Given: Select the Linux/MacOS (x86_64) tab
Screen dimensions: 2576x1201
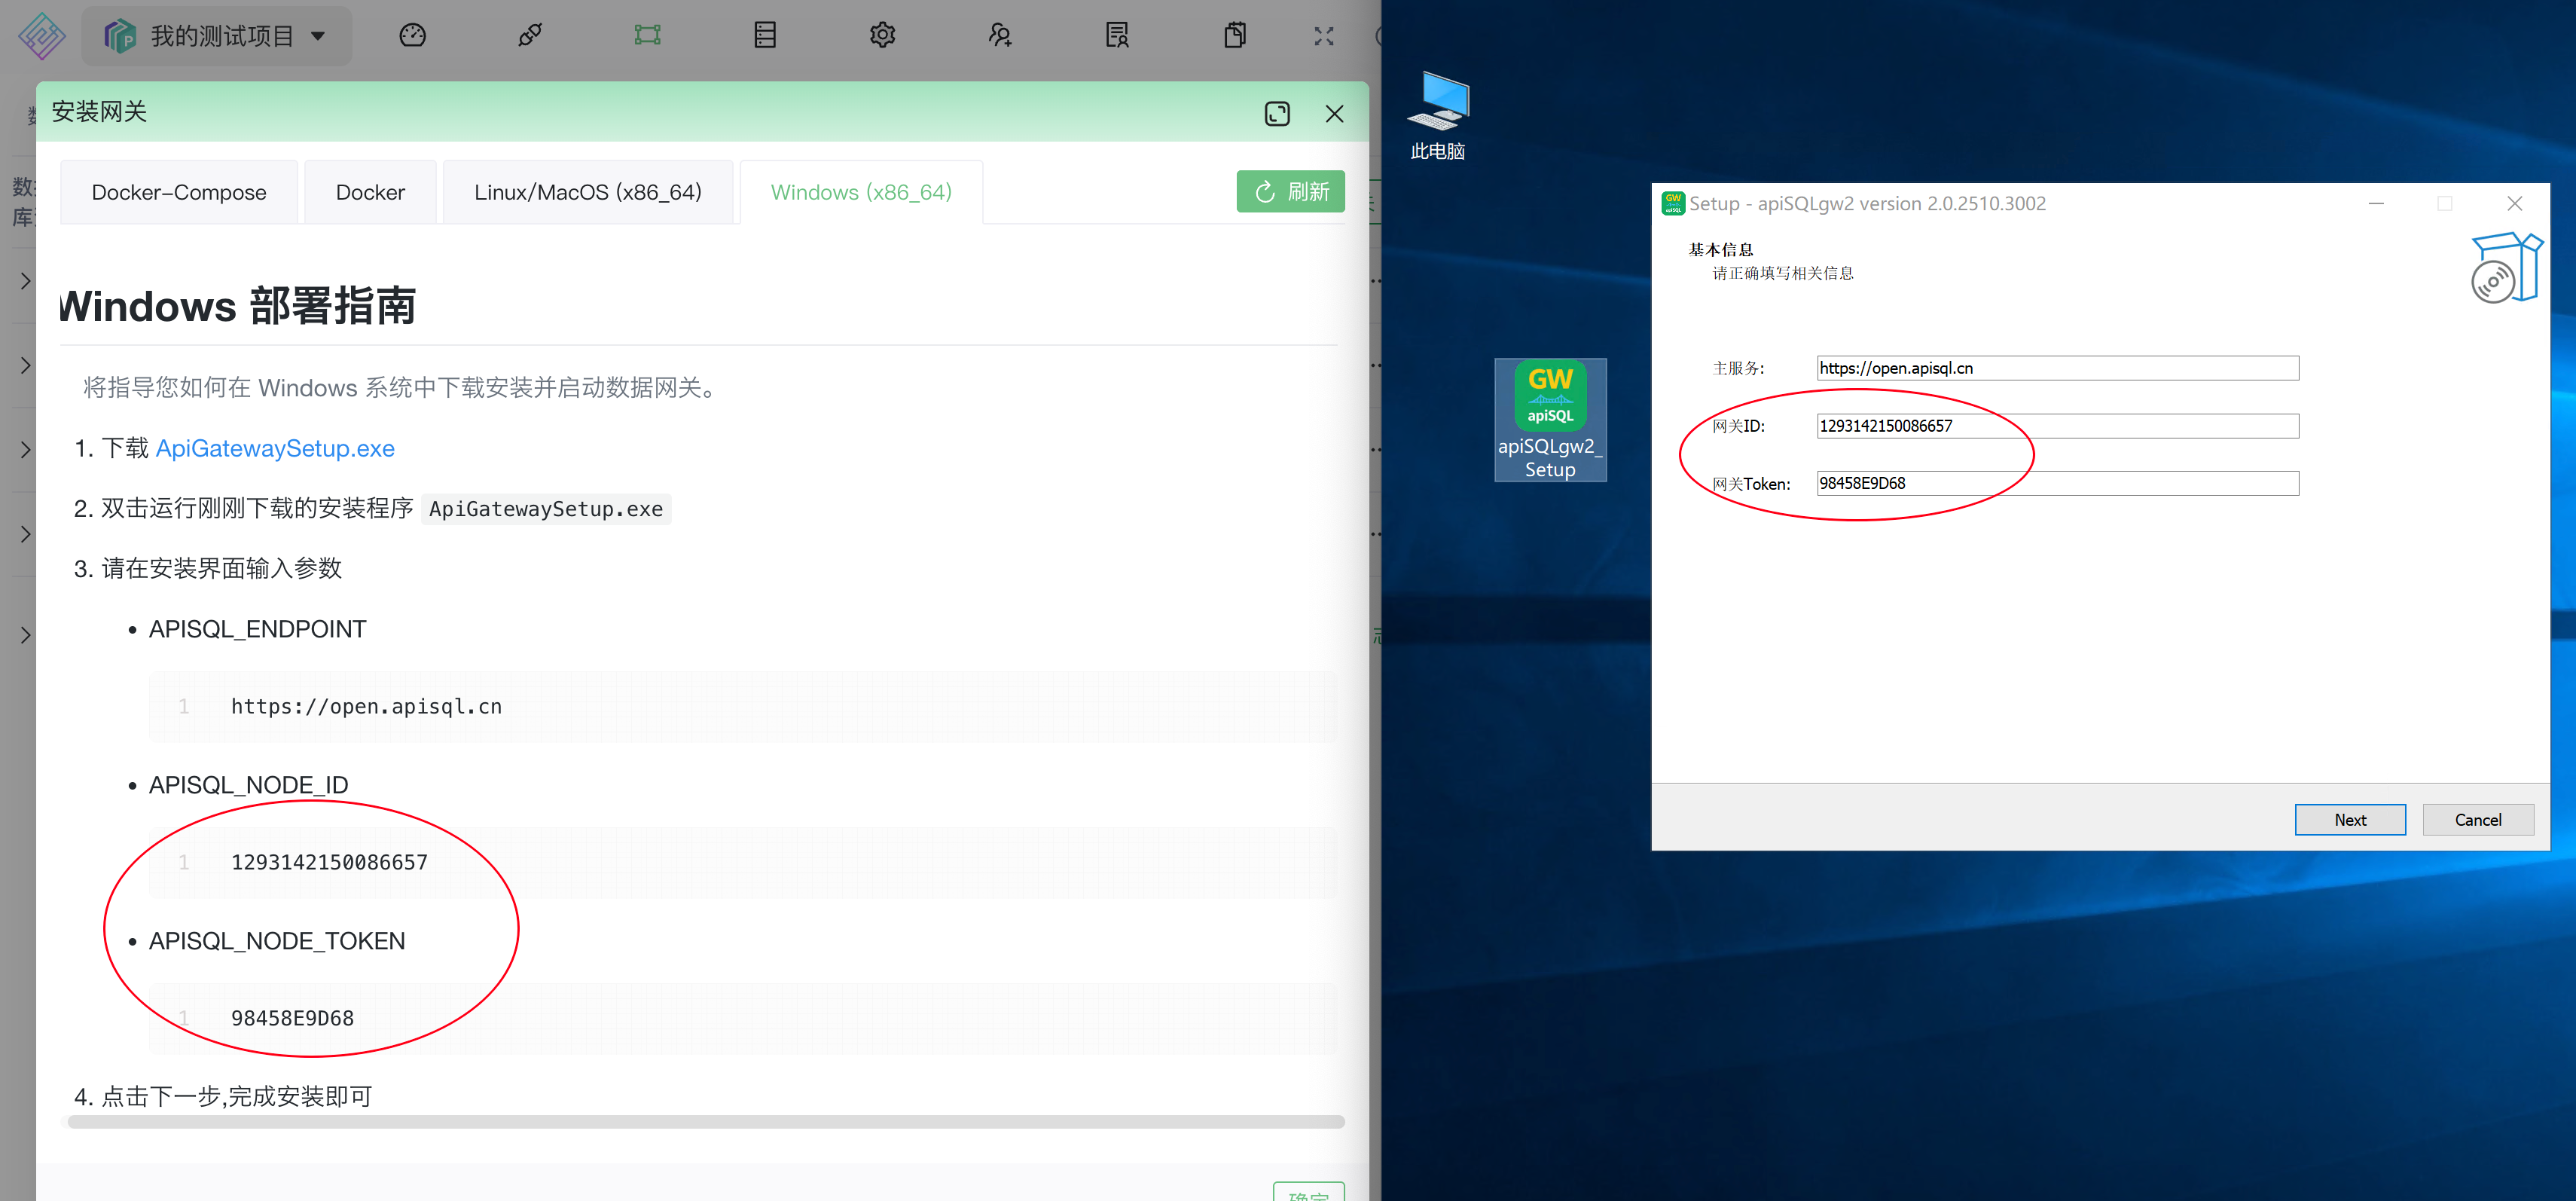Looking at the screenshot, I should click(x=587, y=192).
